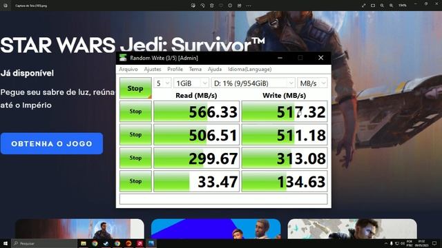Open the Tema menu
Viewport: 442px width, 248px height.
(195, 69)
